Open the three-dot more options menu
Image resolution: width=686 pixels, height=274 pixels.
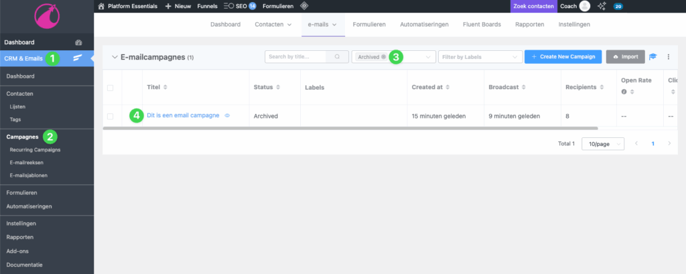coord(668,57)
